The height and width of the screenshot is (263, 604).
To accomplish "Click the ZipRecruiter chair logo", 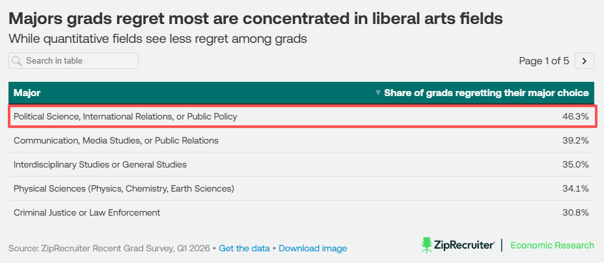I will tap(426, 245).
